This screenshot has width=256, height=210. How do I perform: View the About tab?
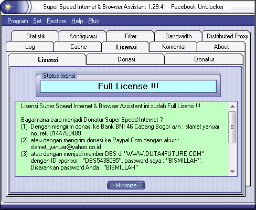click(x=221, y=47)
